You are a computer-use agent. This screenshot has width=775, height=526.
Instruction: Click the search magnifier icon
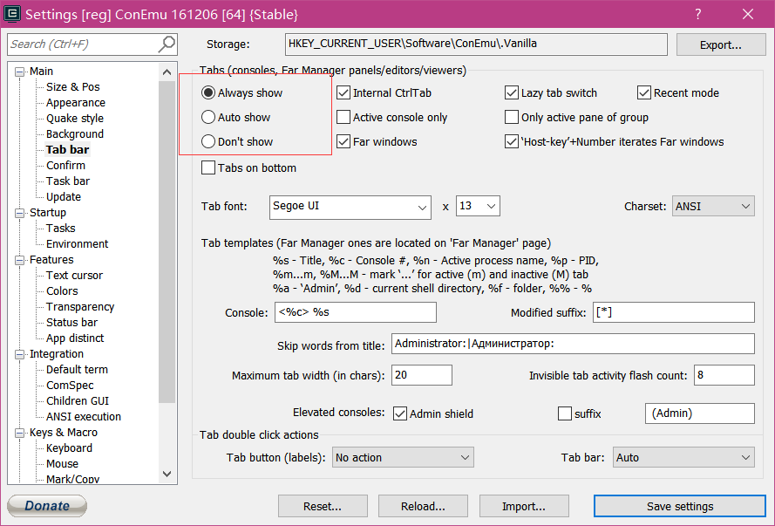coord(166,44)
